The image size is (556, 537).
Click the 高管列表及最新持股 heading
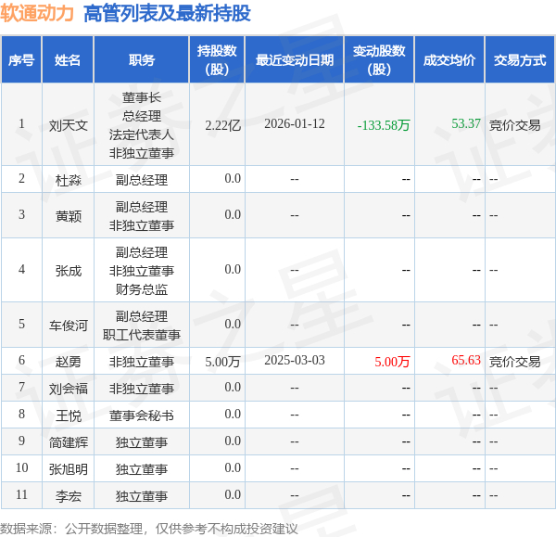[x=167, y=14]
